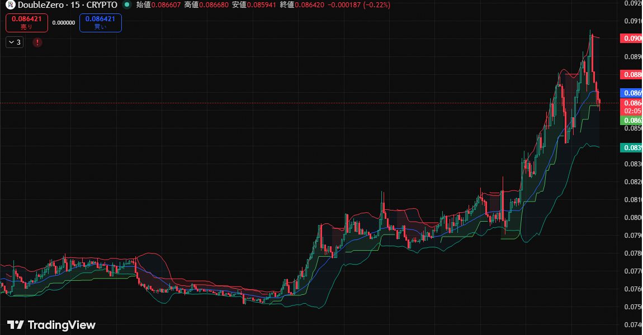
Task: Click the 0.0910 price scale tick
Action: point(633,21)
